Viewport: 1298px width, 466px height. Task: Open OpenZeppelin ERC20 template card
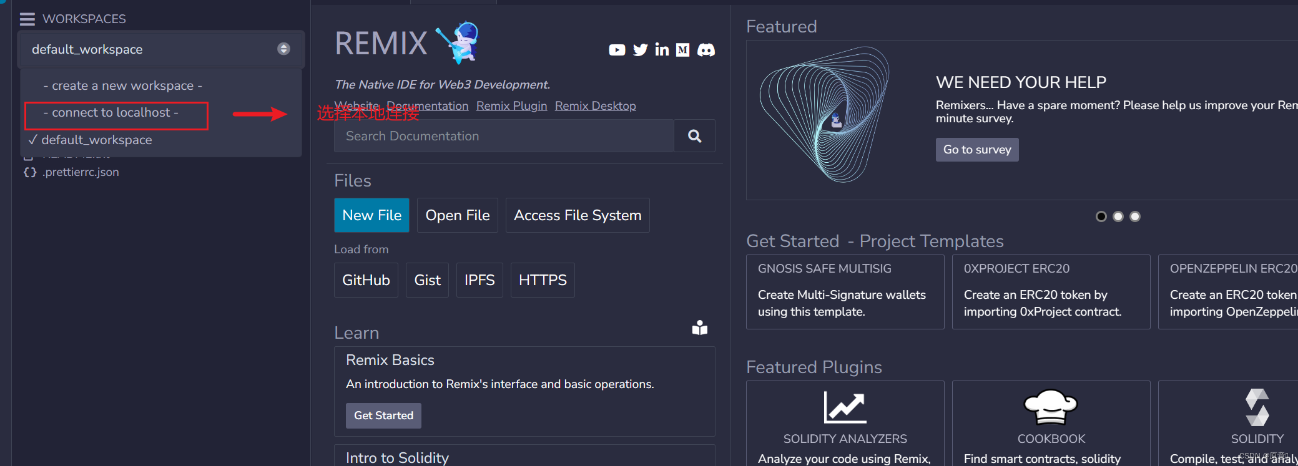[x=1227, y=291]
